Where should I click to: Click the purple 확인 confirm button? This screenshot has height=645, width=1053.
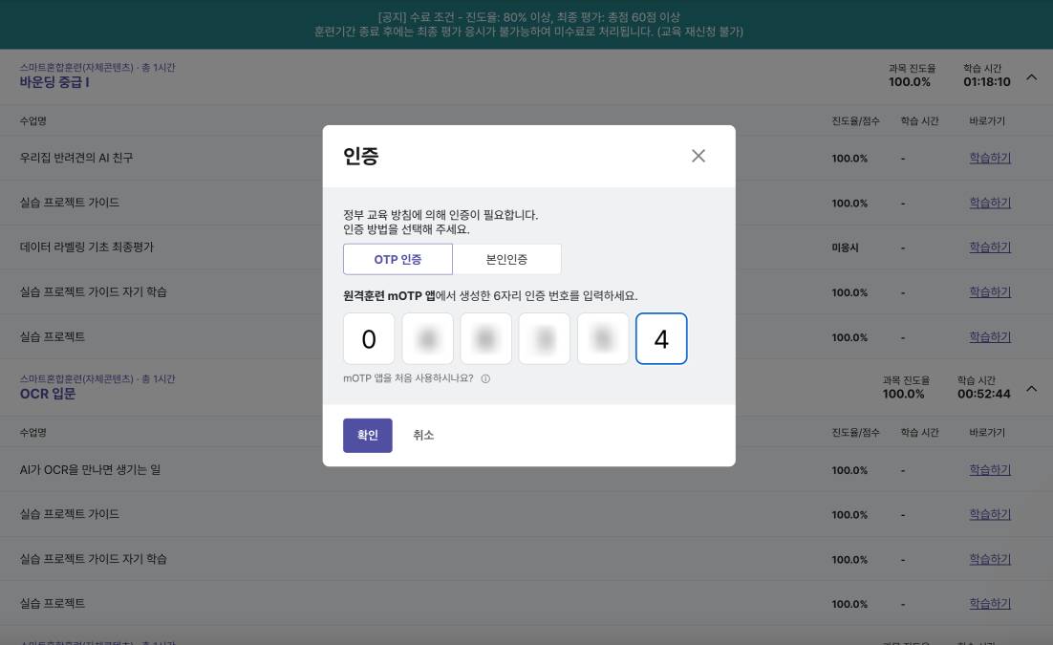[368, 435]
